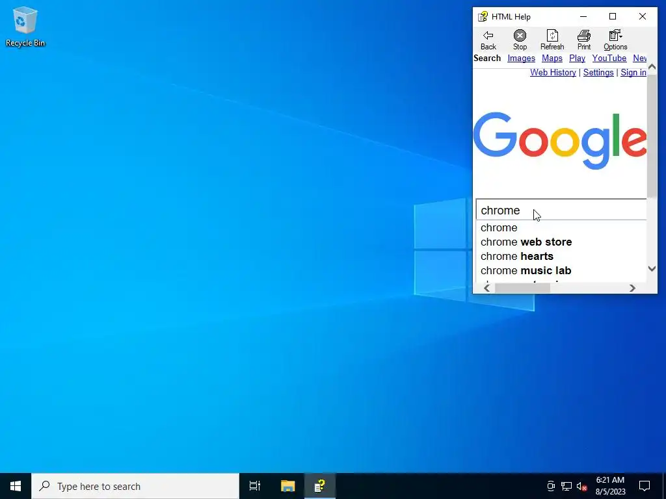
Task: Click the HTML Help title bar icon
Action: [483, 16]
